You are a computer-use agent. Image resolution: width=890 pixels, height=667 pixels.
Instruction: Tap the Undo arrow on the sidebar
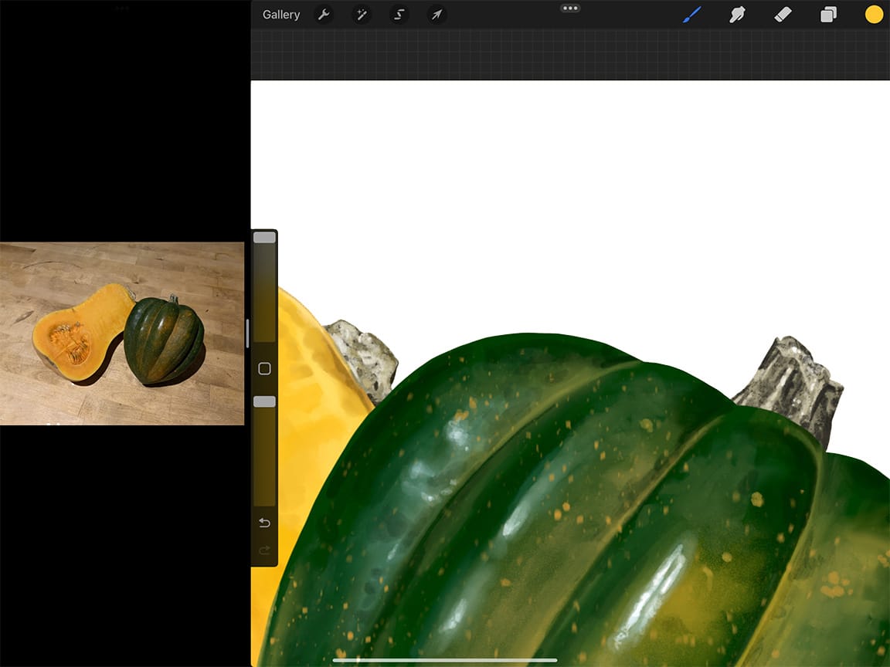pos(263,523)
